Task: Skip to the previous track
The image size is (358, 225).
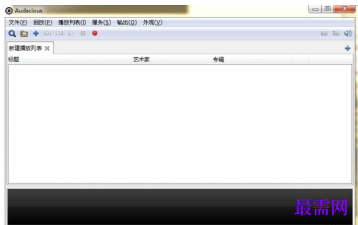Action: pos(48,33)
